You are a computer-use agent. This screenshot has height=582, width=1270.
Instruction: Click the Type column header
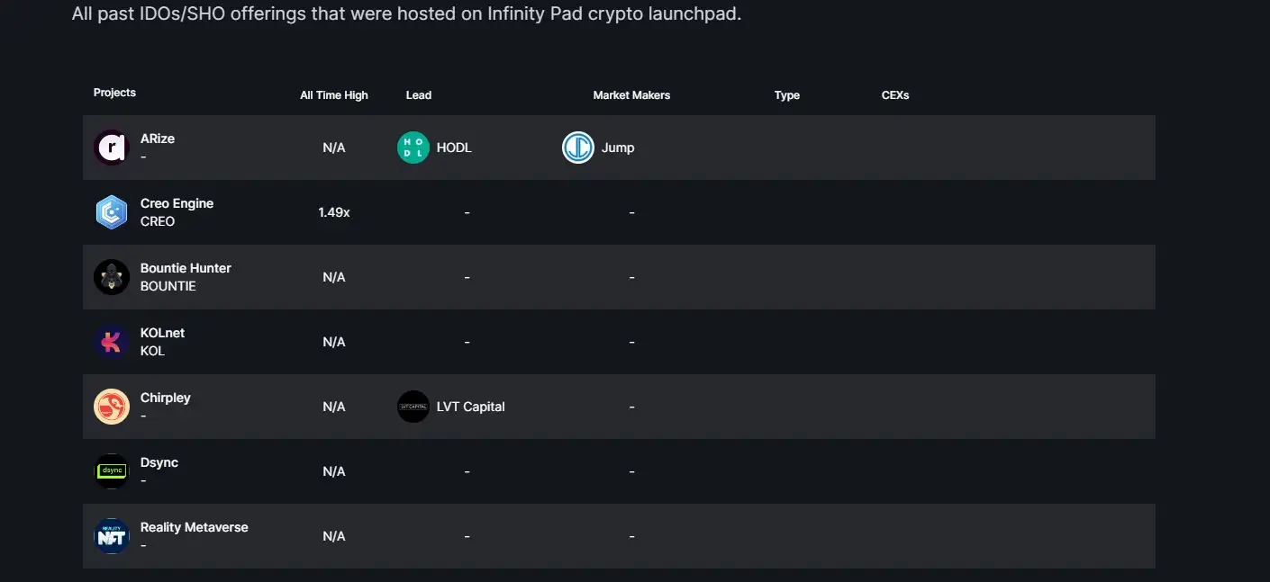787,95
